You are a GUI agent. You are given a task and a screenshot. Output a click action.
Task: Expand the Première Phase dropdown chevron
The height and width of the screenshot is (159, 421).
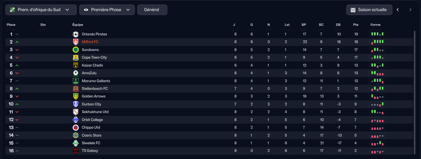[x=128, y=10]
